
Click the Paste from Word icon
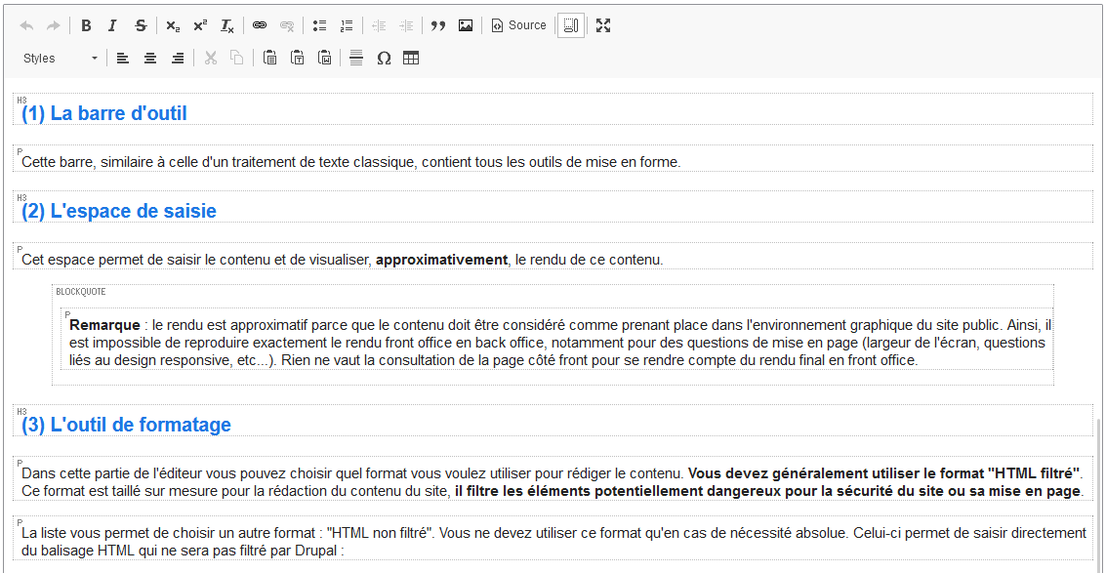[x=323, y=58]
